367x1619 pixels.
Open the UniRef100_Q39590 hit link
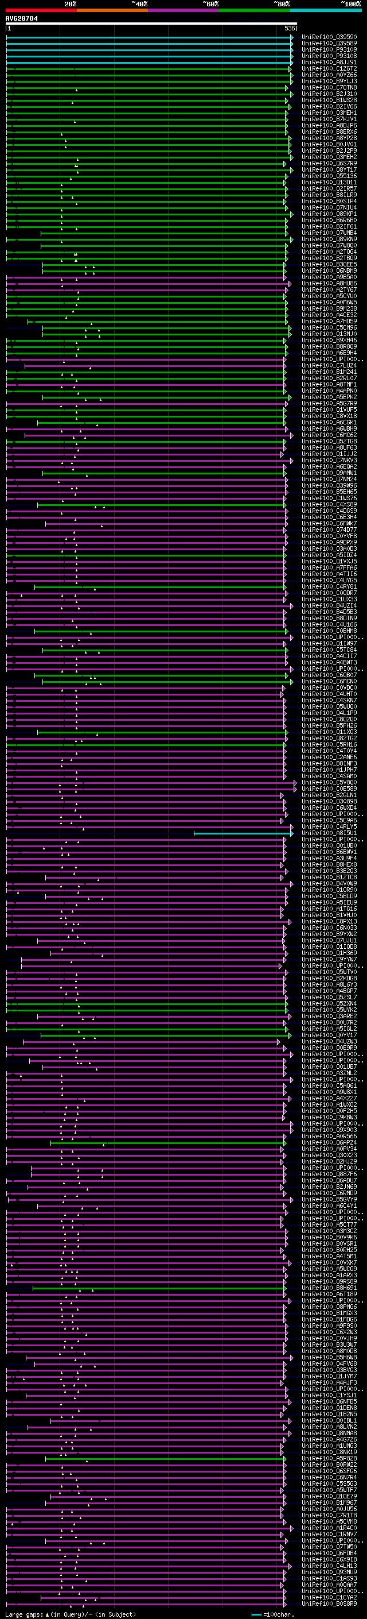(x=329, y=37)
